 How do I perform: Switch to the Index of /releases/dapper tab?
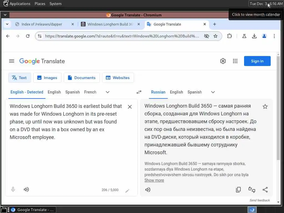(x=42, y=24)
